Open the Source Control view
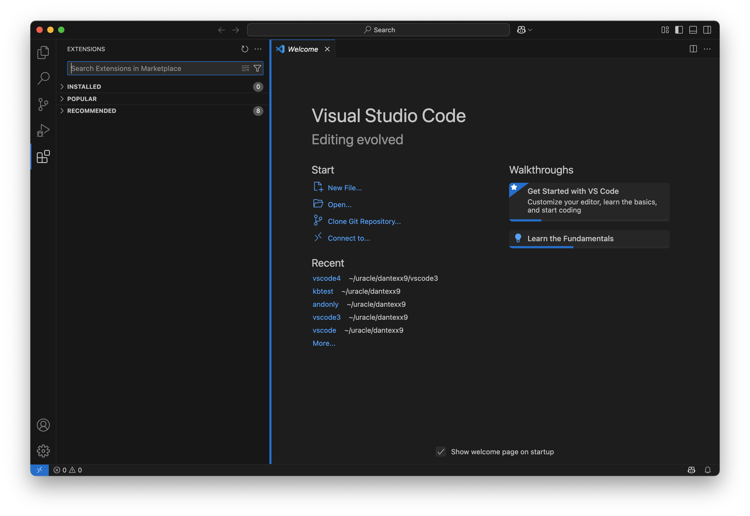 pos(43,104)
